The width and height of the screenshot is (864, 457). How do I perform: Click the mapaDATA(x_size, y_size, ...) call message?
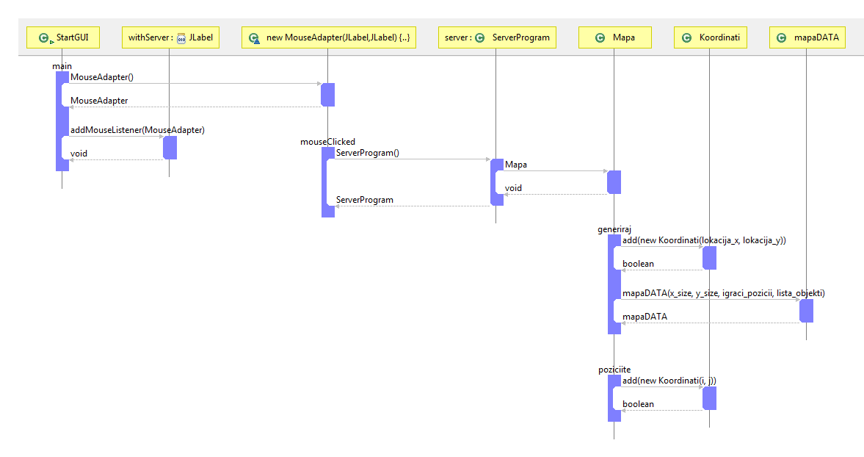click(x=723, y=293)
